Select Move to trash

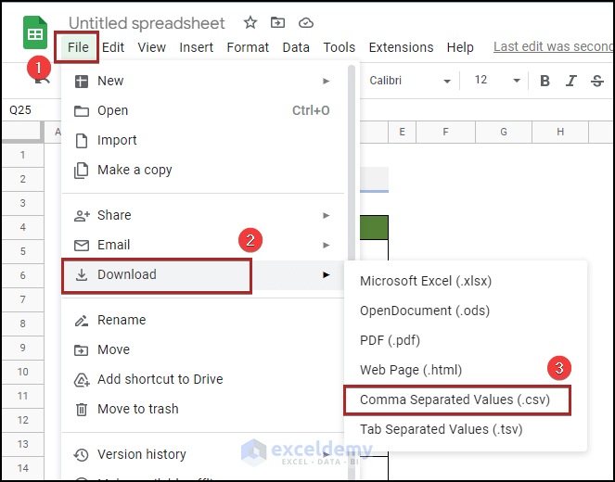point(203,409)
